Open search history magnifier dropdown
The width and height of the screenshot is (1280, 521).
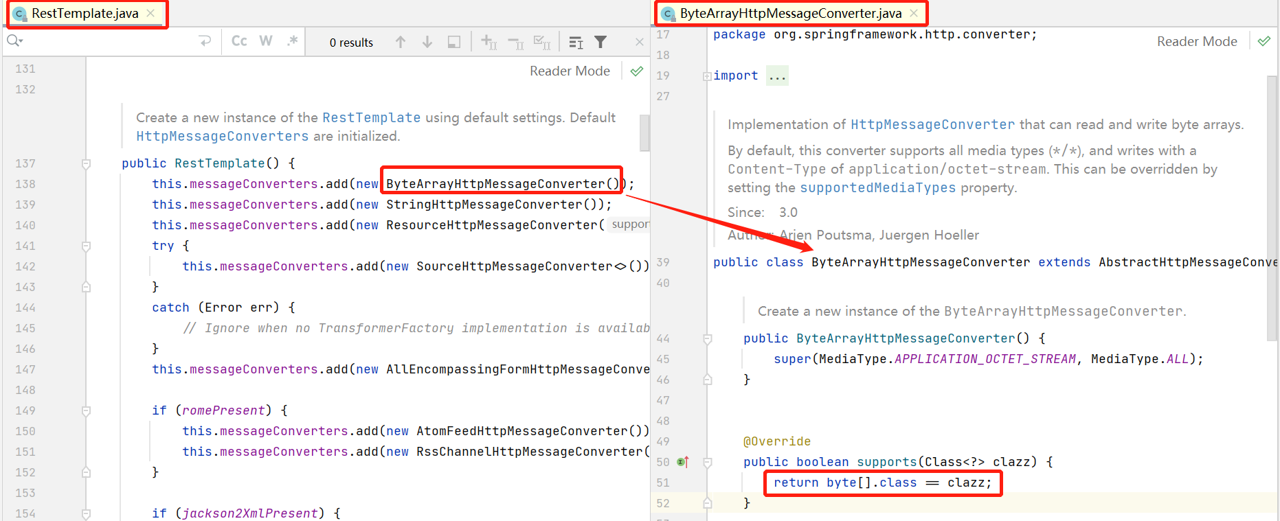tap(14, 41)
